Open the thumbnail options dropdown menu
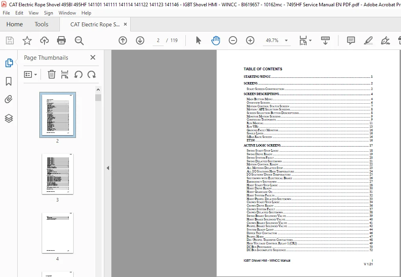Viewport: 401px width, 277px height. point(30,74)
